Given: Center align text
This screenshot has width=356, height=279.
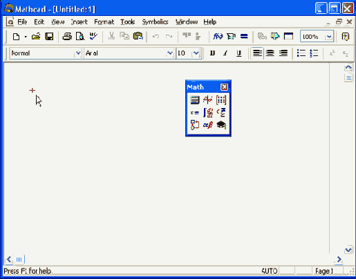Looking at the screenshot, I should tap(270, 53).
